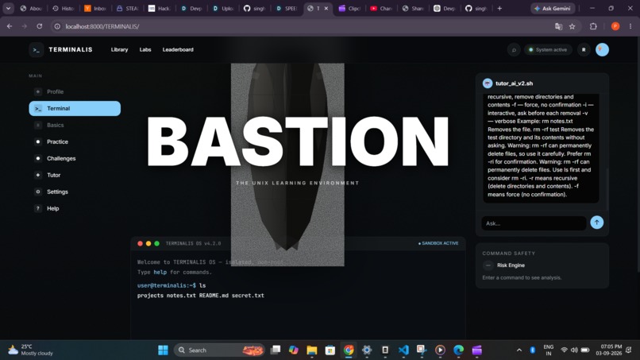Focus the Ask... tutor input field
This screenshot has width=640, height=360.
click(534, 223)
